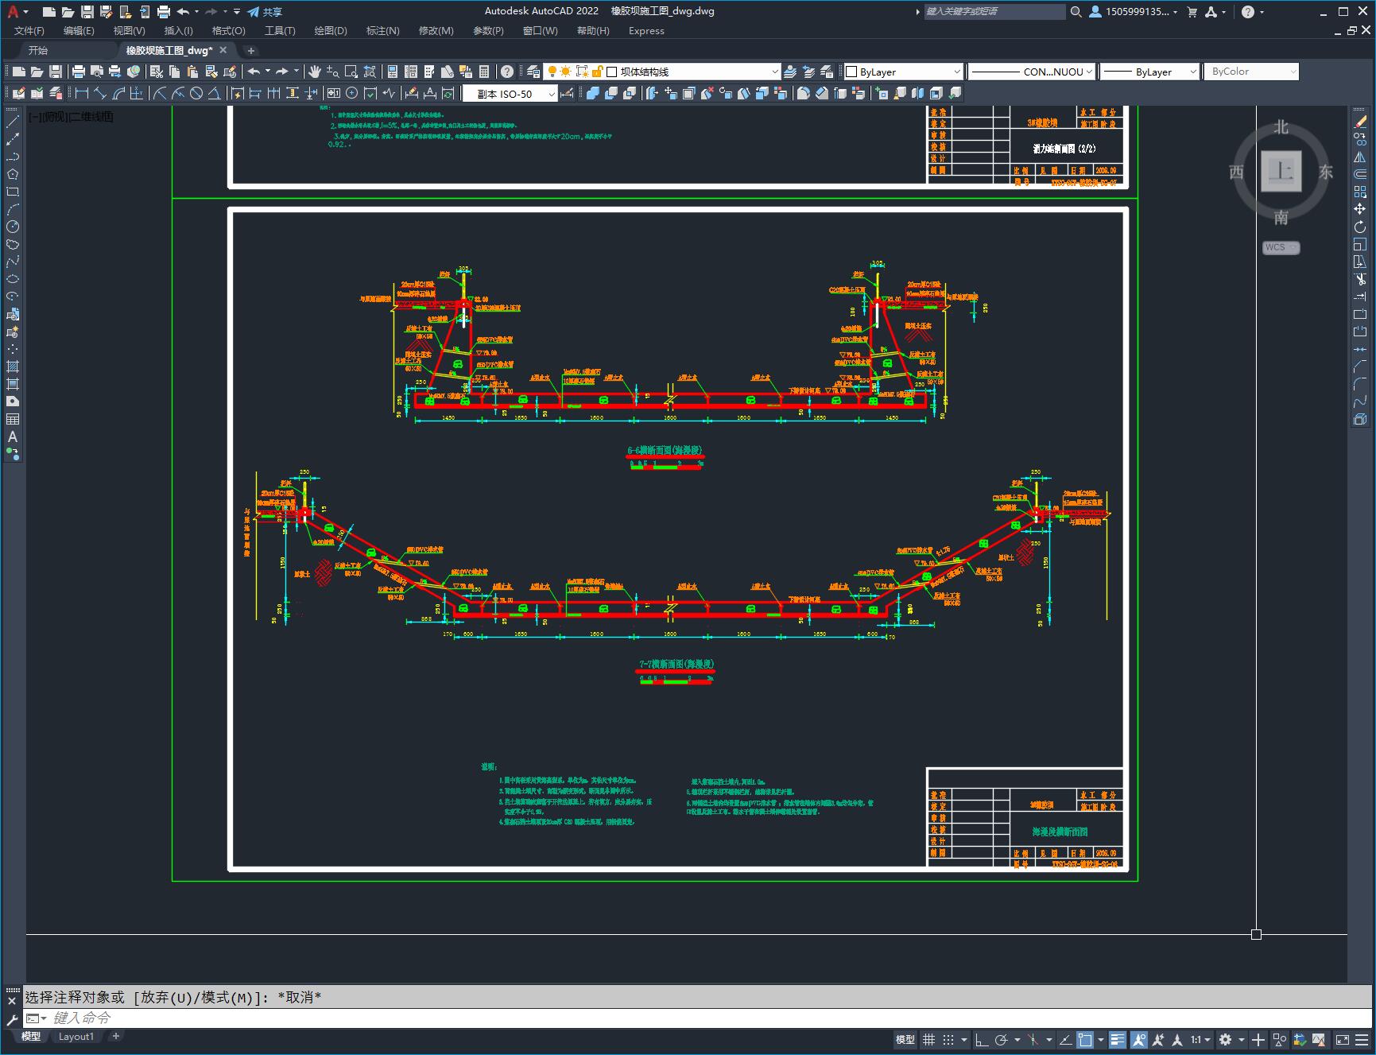Toggle object snap in status bar
Viewport: 1376px width, 1055px height.
[1085, 1039]
